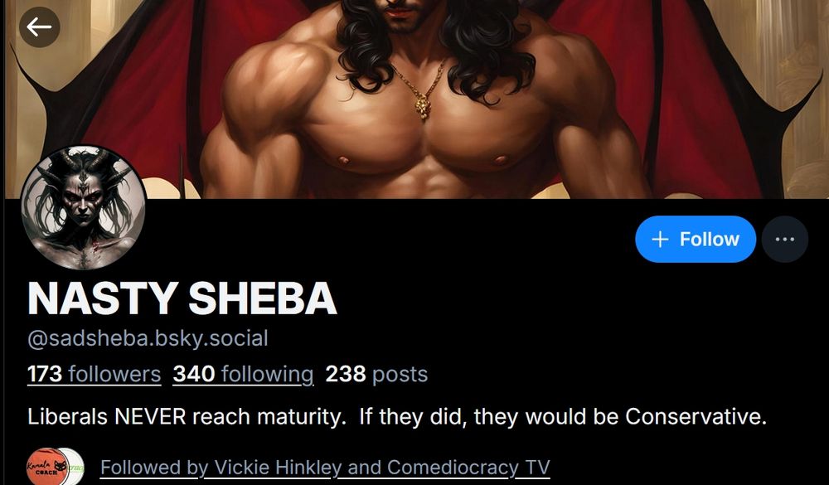Click the word posts beside 238
Screen dimensions: 829x485
point(400,375)
